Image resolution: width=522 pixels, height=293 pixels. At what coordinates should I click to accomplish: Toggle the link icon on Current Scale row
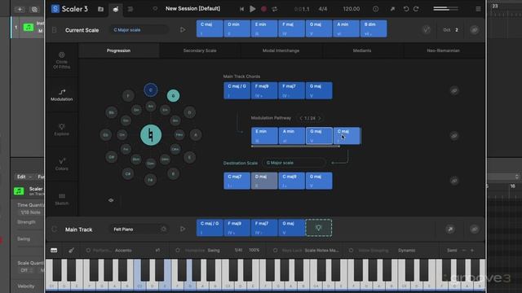(475, 30)
